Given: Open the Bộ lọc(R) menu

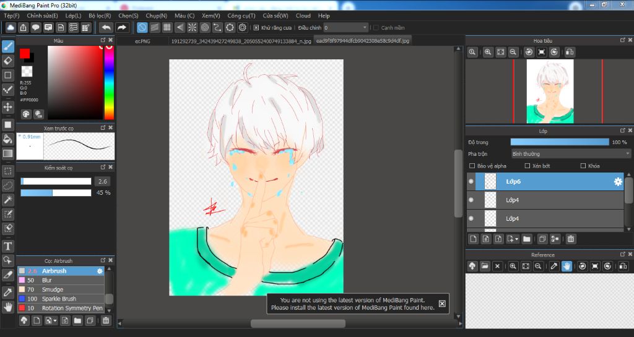Looking at the screenshot, I should coord(100,15).
